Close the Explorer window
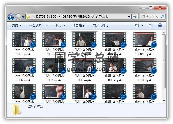The width and height of the screenshot is (173, 124). (160, 8)
